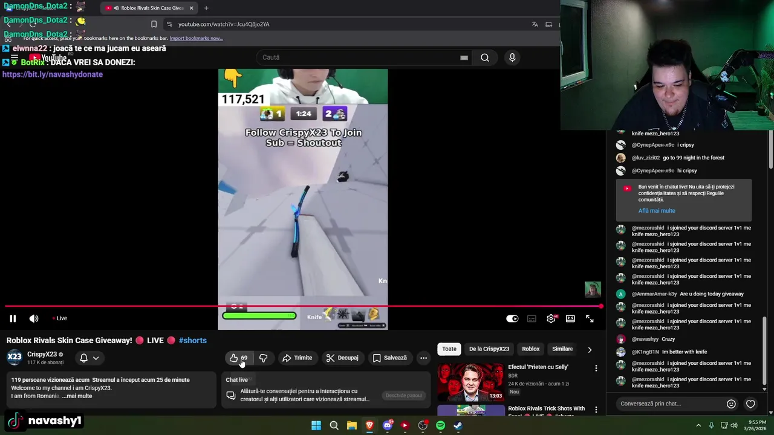Open the player settings gear
This screenshot has height=435, width=774.
(551, 318)
